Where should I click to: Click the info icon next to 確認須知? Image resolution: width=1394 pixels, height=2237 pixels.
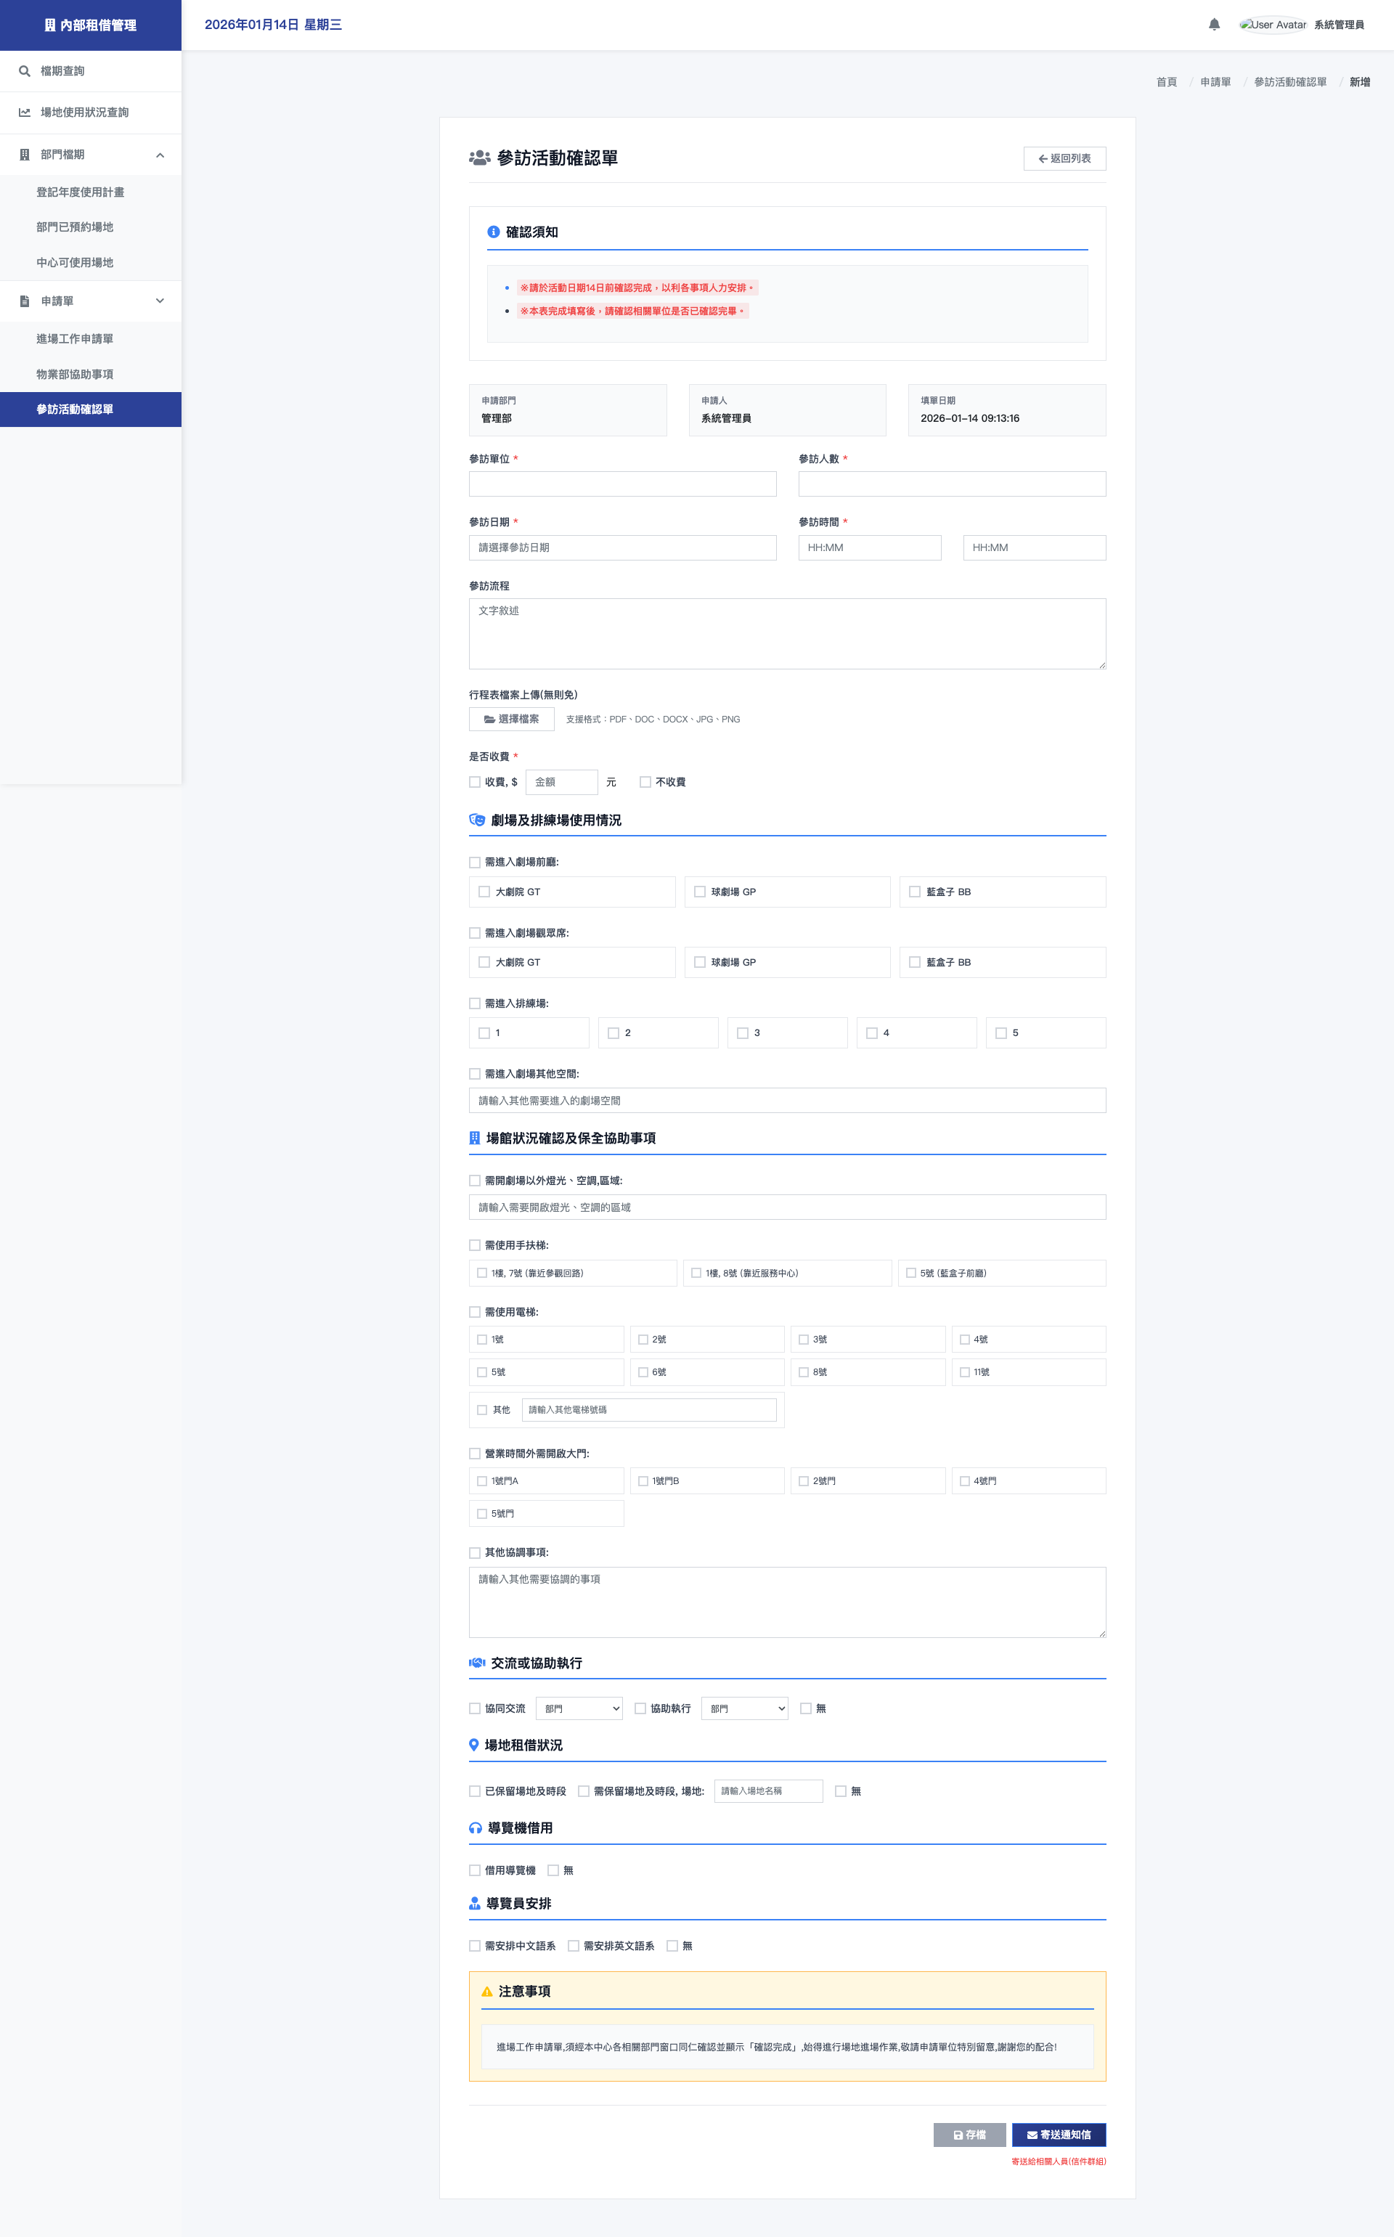[x=493, y=232]
